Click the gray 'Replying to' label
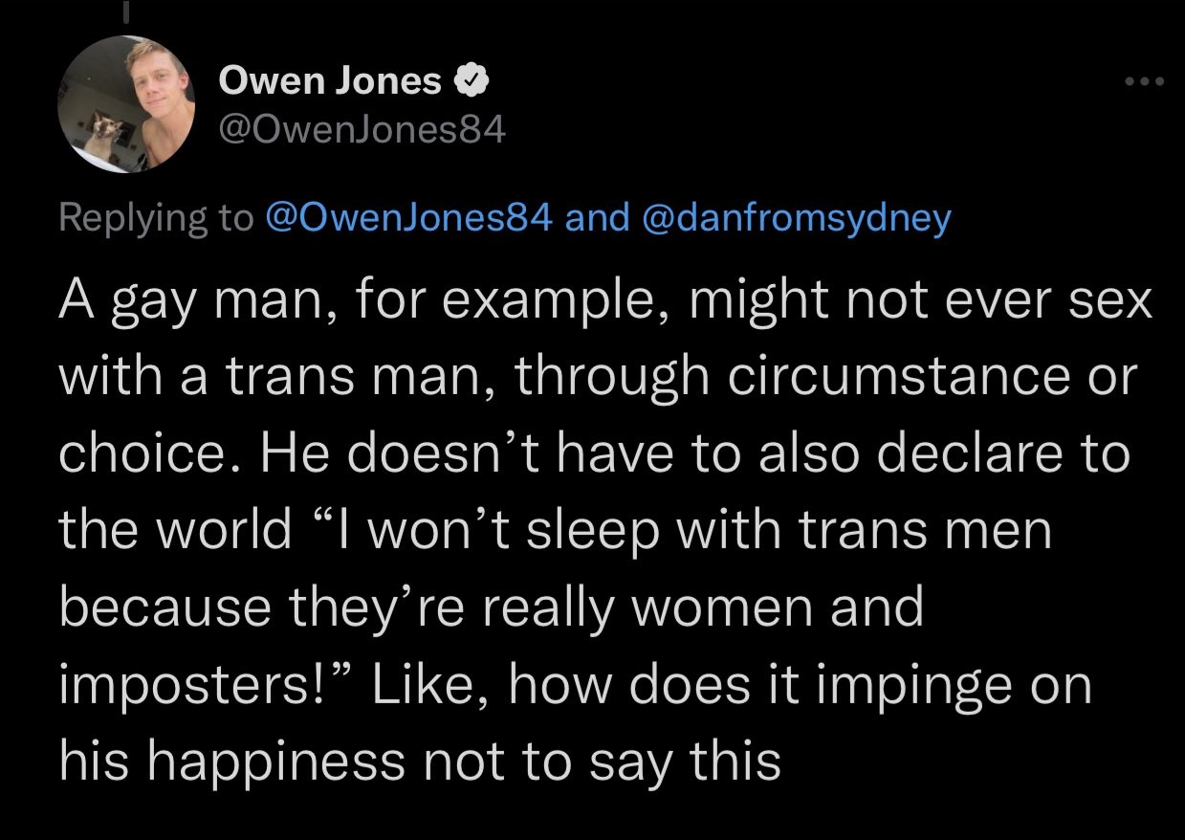The image size is (1185, 840). (x=154, y=219)
